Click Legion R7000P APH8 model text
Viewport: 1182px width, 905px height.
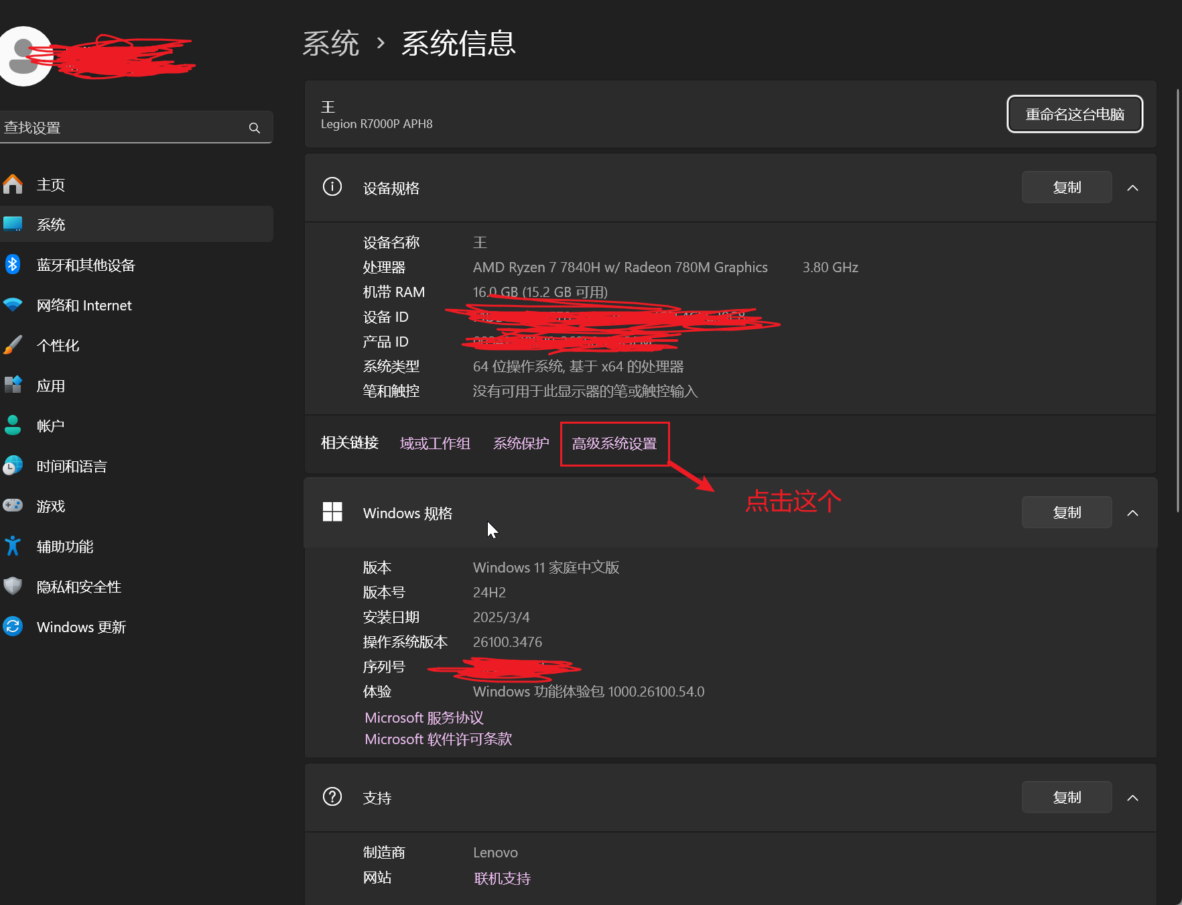tap(377, 124)
